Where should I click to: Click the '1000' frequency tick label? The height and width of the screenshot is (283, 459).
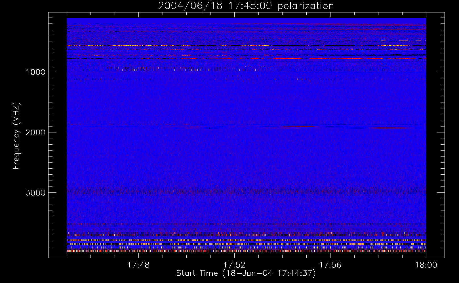click(x=35, y=72)
